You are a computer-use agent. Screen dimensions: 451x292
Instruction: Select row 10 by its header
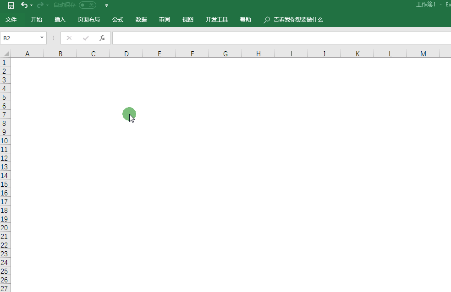tap(5, 141)
